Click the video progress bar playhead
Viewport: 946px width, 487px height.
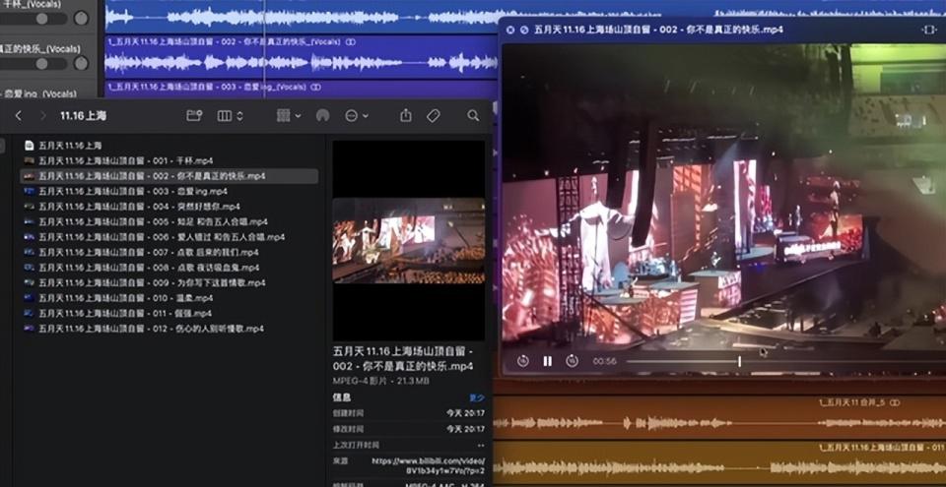[739, 361]
